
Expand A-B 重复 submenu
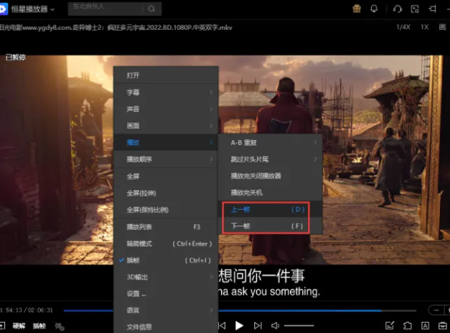270,142
